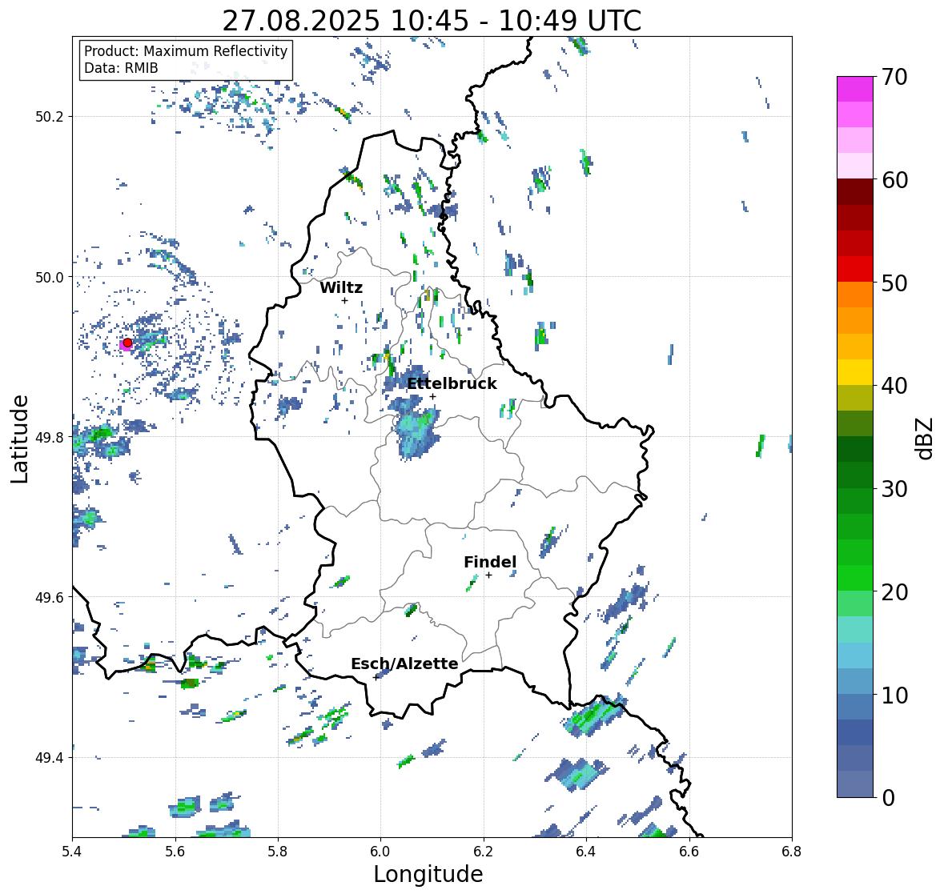Click the bright red band of the colorbar
The height and width of the screenshot is (894, 944).
coord(855,269)
